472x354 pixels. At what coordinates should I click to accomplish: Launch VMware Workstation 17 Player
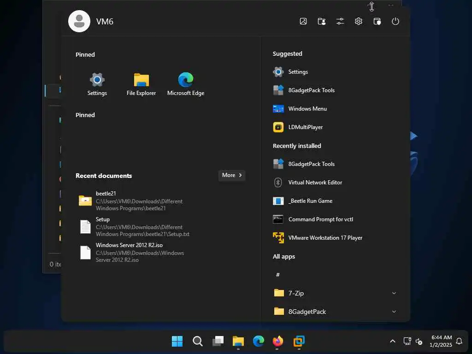coord(336,238)
